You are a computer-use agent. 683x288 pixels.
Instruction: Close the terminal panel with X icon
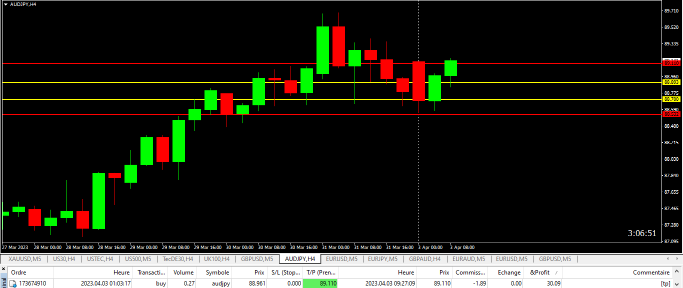4,269
